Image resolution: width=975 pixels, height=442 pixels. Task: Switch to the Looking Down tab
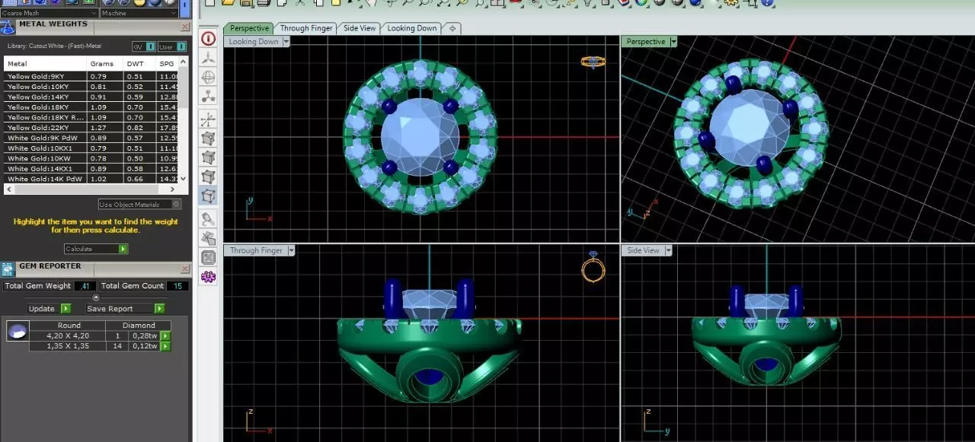412,28
